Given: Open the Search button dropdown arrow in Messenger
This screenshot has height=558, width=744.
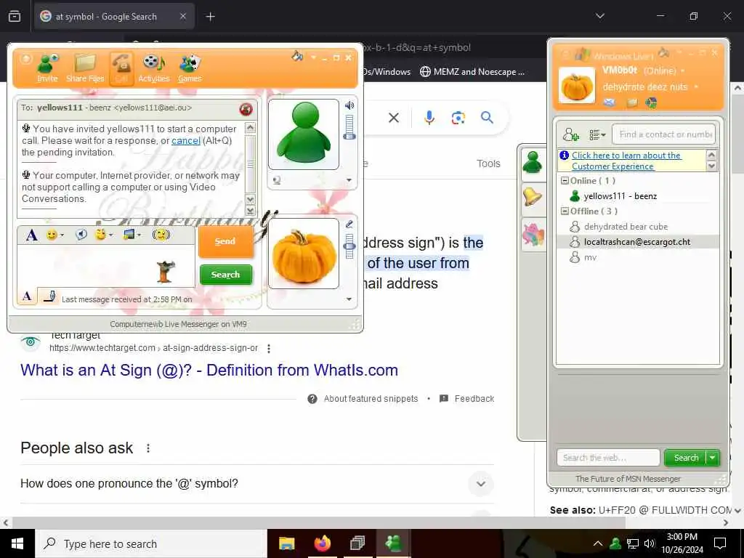Looking at the screenshot, I should coord(713,458).
